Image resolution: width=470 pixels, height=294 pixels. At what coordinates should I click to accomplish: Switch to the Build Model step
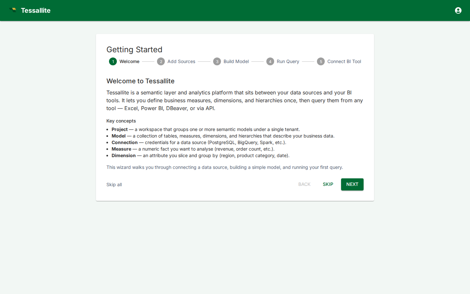(236, 61)
